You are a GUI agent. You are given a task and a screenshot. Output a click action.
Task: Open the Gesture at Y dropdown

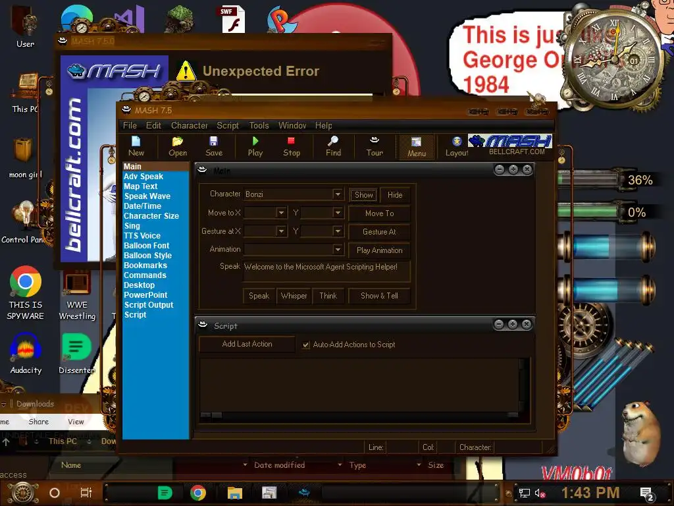pyautogui.click(x=338, y=231)
